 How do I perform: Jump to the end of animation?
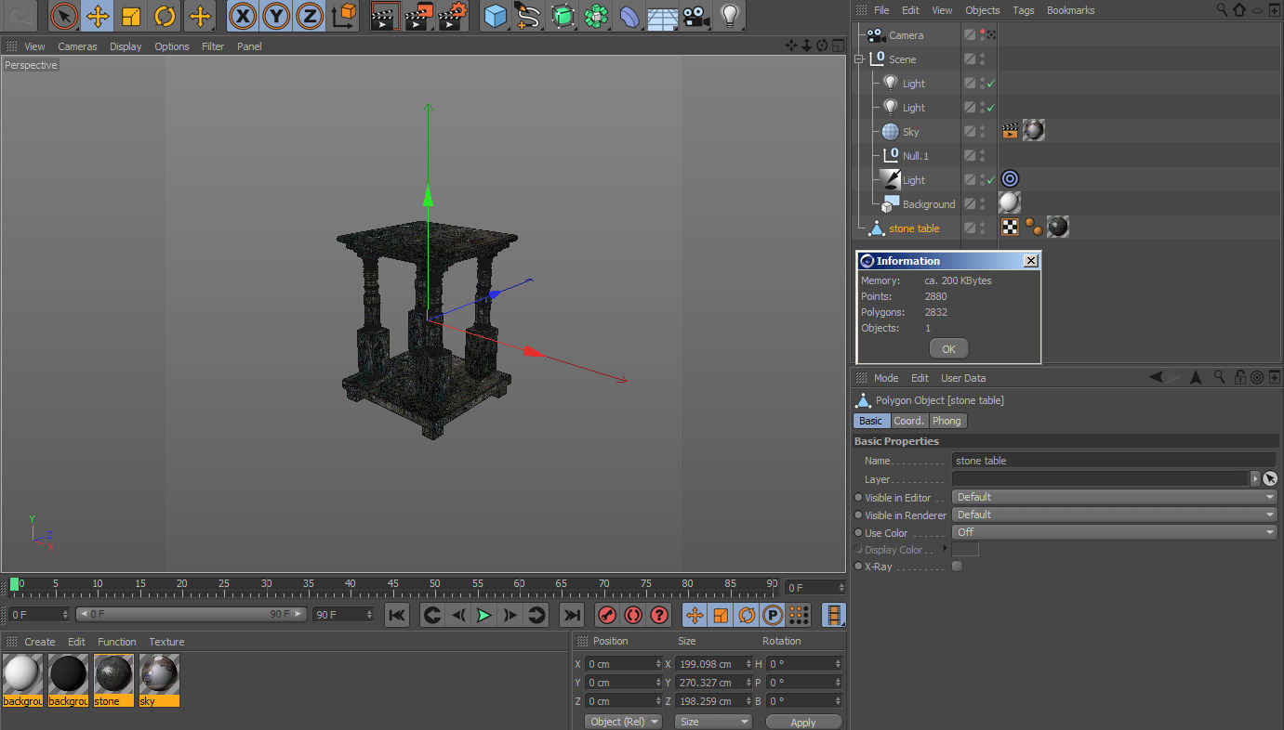tap(571, 615)
